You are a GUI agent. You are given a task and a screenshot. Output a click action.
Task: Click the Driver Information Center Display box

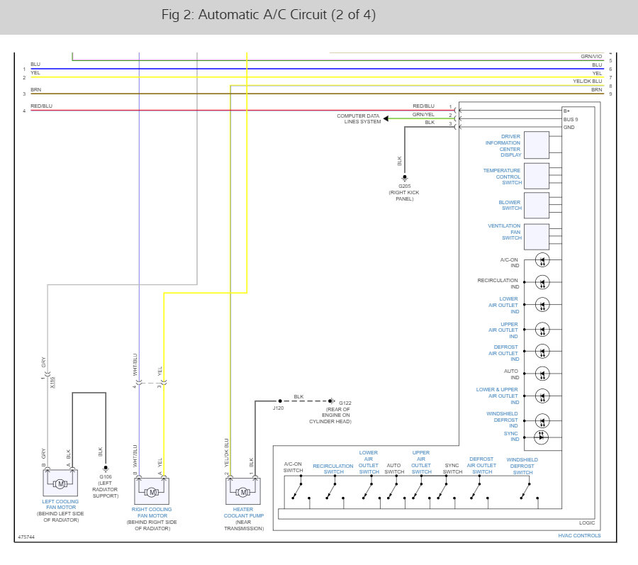(x=537, y=145)
